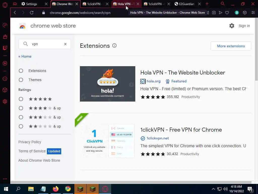Filter by five star ratings

point(21,99)
